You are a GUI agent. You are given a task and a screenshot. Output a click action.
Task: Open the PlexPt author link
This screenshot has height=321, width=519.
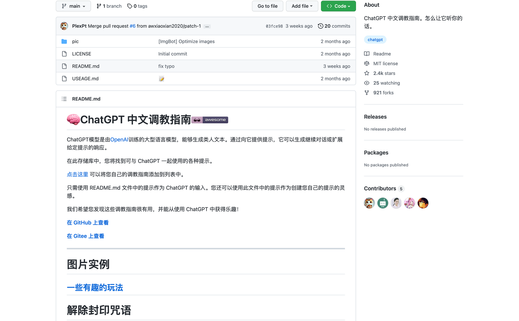tap(79, 26)
